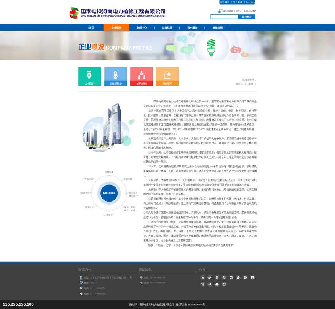
Task: Focus the site search input field
Action: [x=224, y=17]
